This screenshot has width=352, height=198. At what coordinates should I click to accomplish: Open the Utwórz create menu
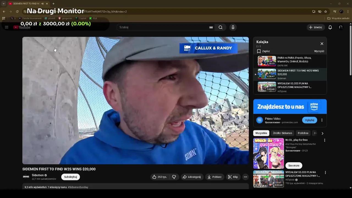(x=315, y=27)
